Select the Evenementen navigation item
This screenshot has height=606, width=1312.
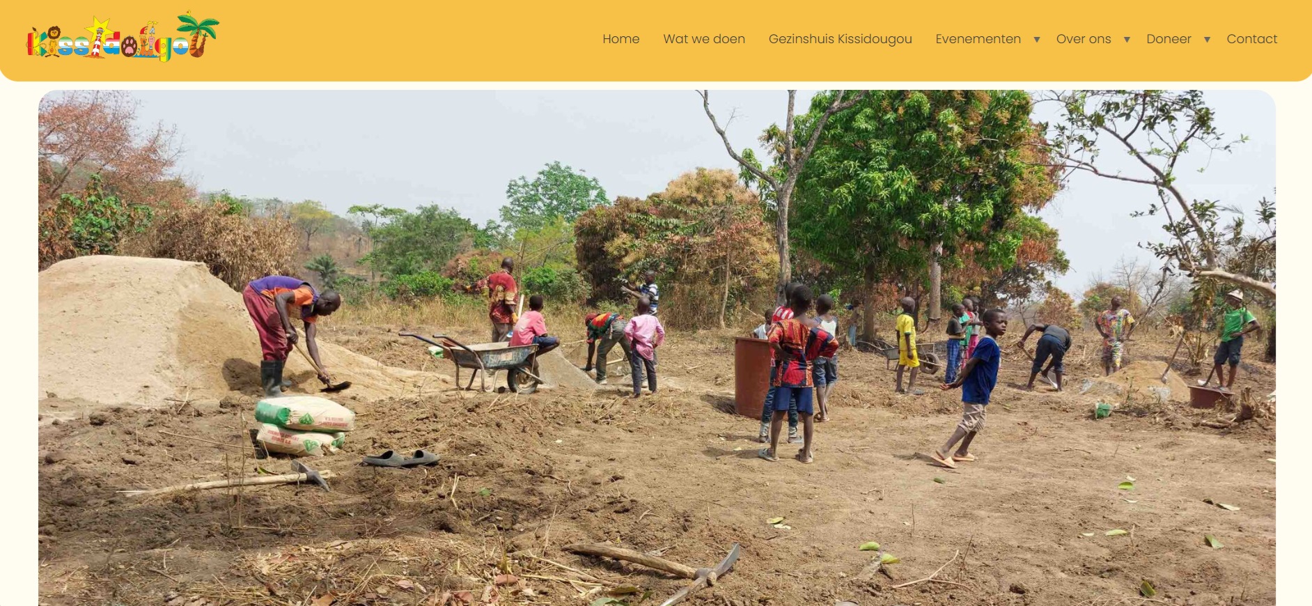(978, 39)
